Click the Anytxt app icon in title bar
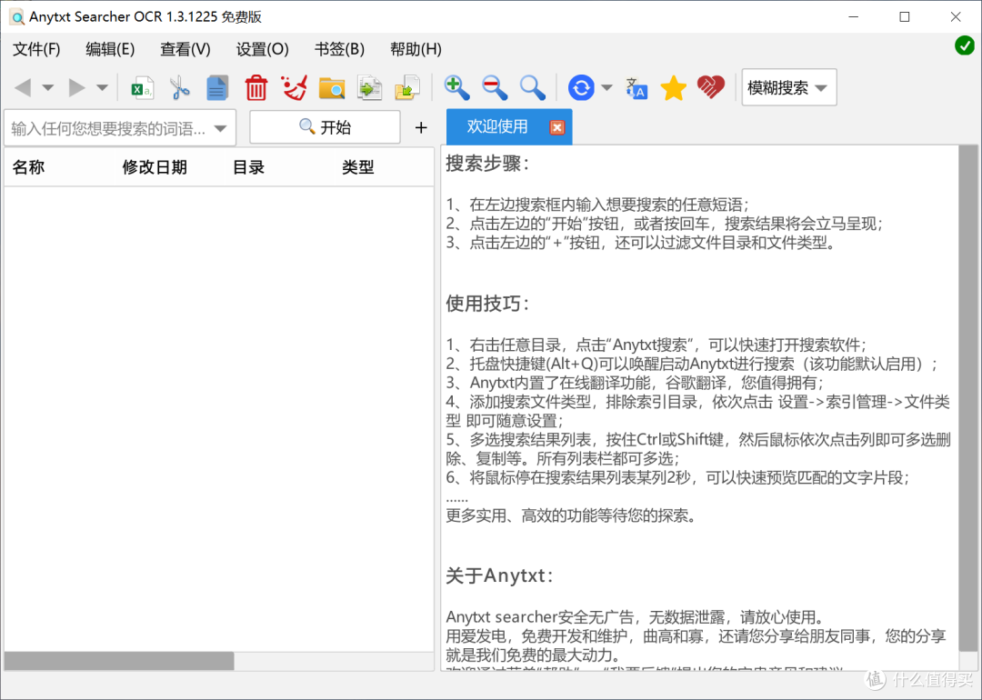 coord(17,17)
